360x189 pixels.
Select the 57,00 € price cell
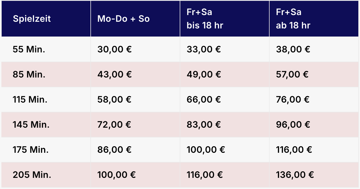pyautogui.click(x=292, y=75)
